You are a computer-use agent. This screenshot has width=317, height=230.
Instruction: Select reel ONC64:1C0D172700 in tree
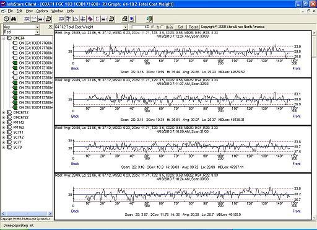click(x=35, y=97)
